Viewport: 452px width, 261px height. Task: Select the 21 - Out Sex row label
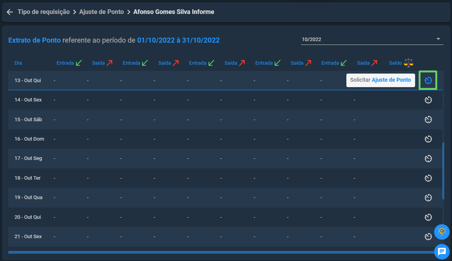click(28, 237)
